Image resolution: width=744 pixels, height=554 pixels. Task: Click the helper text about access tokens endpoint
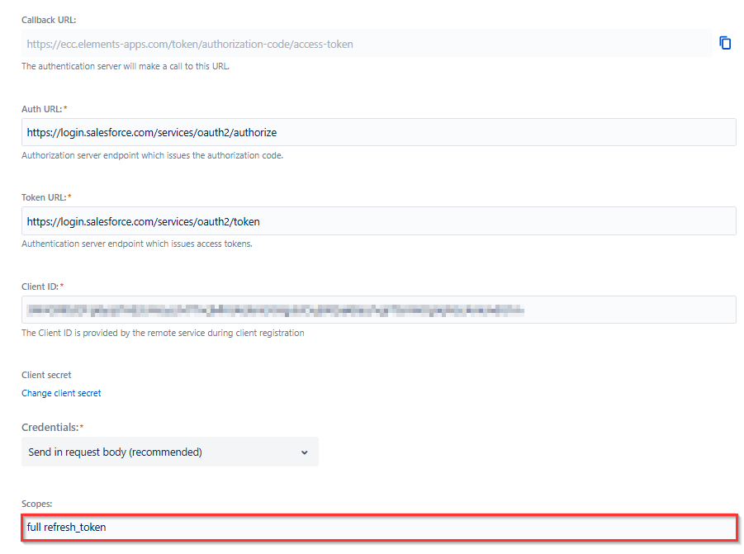[x=137, y=244]
